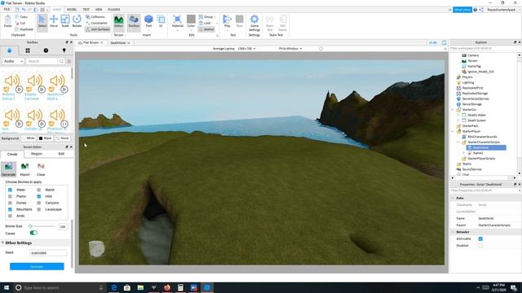
Task: Toggle the Hills biome checkbox
Action: tap(39, 196)
